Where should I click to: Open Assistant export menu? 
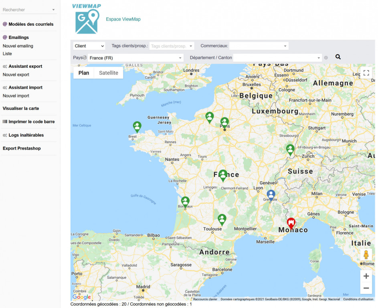pyautogui.click(x=26, y=66)
